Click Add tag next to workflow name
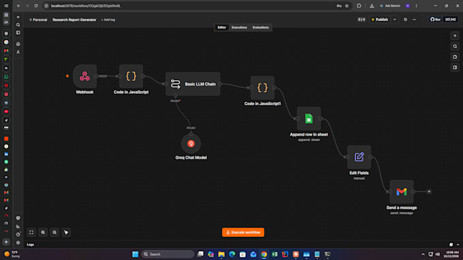Image resolution: width=463 pixels, height=260 pixels. click(x=108, y=20)
